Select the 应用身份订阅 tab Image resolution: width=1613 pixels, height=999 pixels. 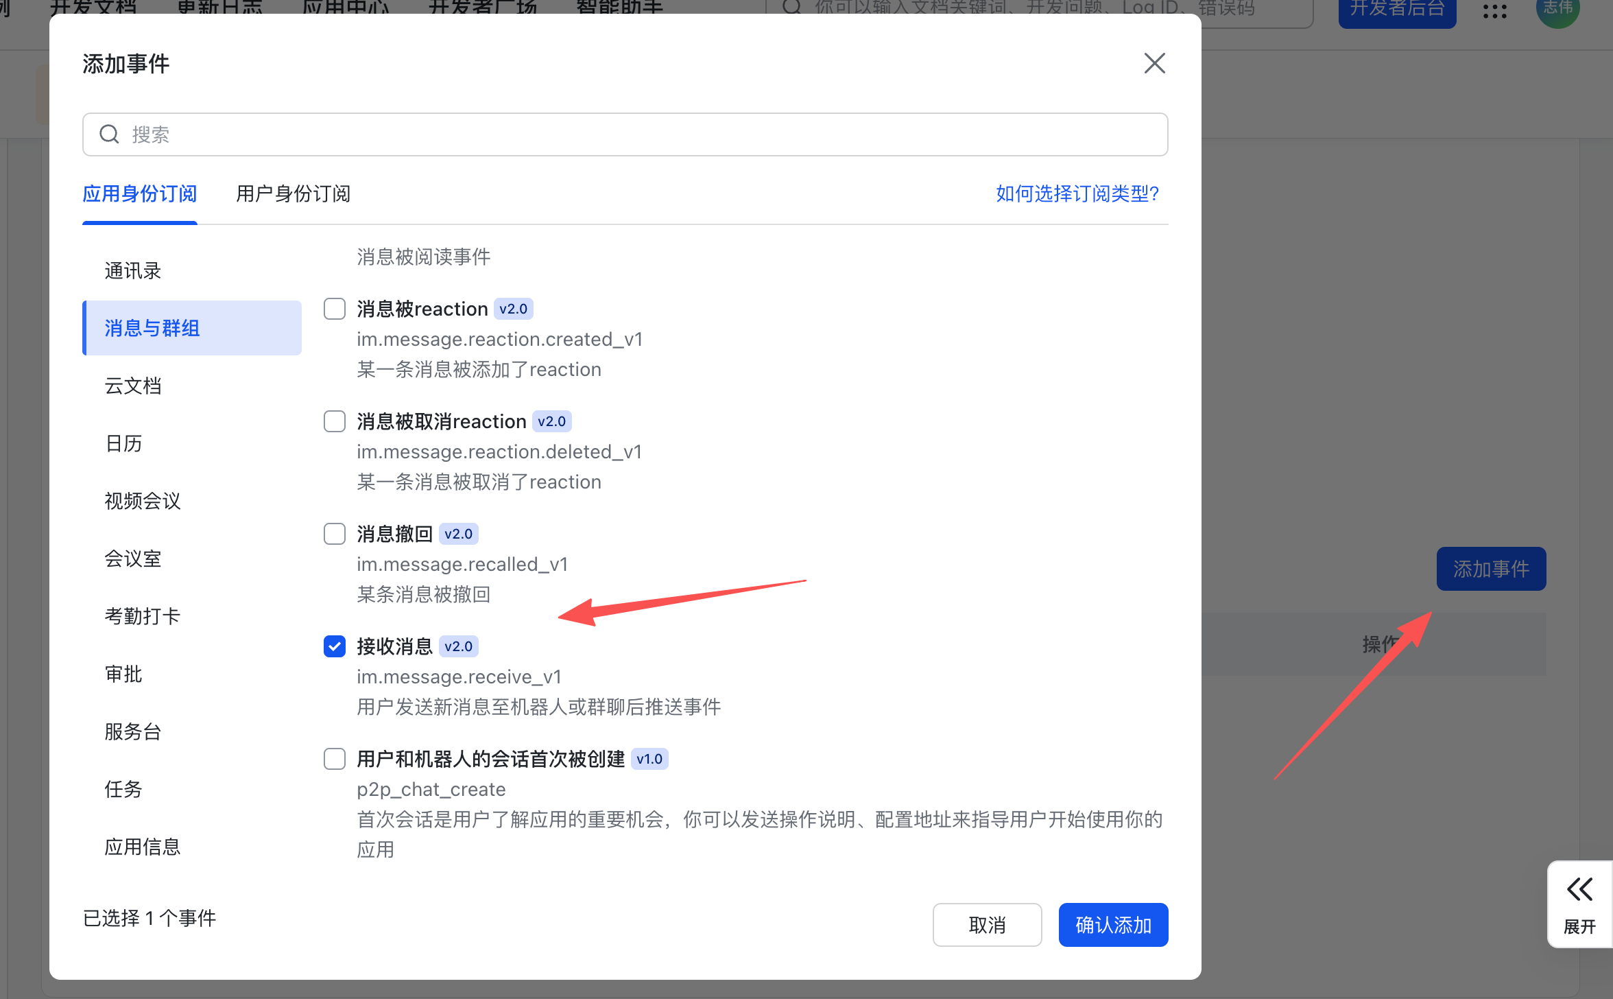coord(140,193)
